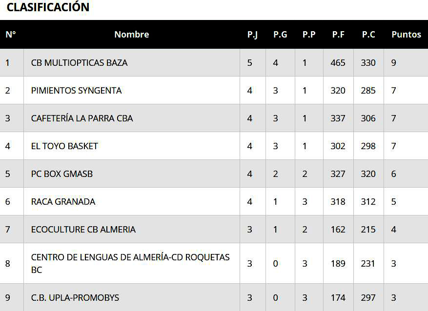428x311 pixels.
Task: Select C.B. UPLA-PROMOBYS team name
Action: click(x=75, y=298)
